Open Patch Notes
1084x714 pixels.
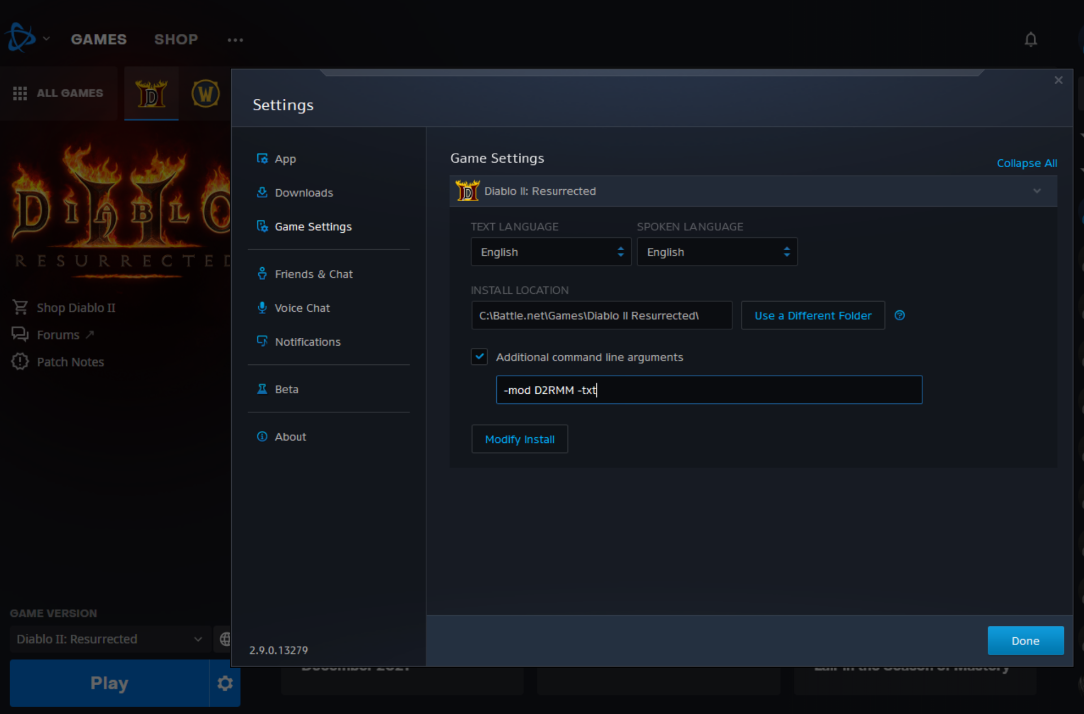pyautogui.click(x=70, y=362)
